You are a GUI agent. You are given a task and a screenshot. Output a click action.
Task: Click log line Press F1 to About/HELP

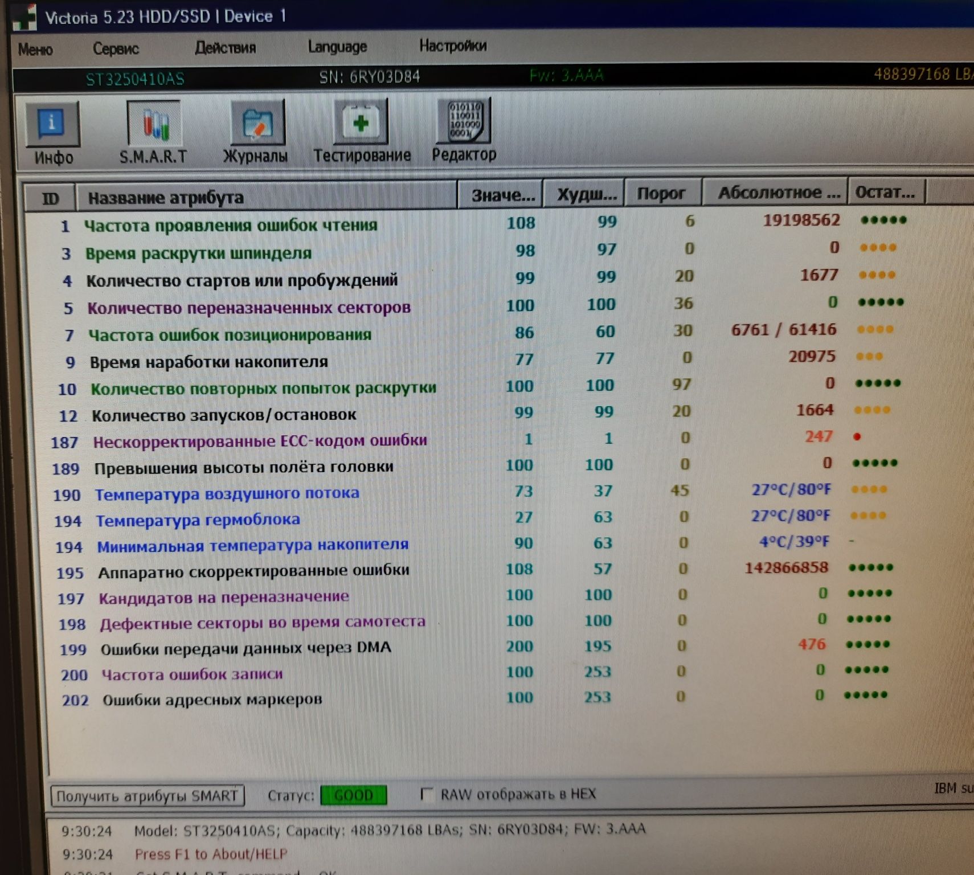(x=211, y=854)
